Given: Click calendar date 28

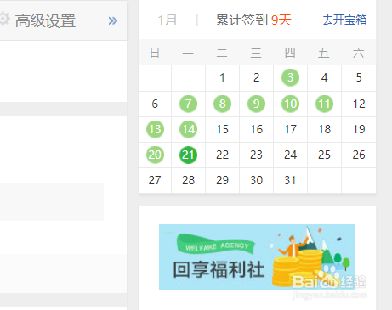Looking at the screenshot, I should tap(188, 180).
